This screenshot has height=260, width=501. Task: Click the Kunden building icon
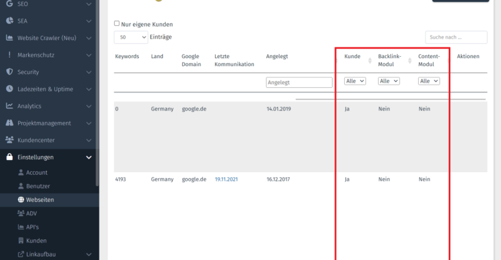pyautogui.click(x=21, y=241)
